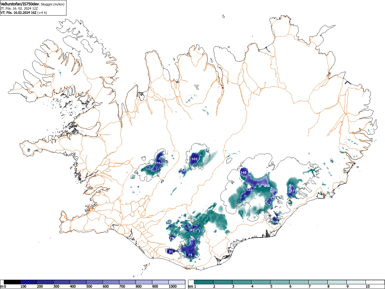Click the visibility value '111' on the map
The height and width of the screenshot is (289, 385).
158,163
